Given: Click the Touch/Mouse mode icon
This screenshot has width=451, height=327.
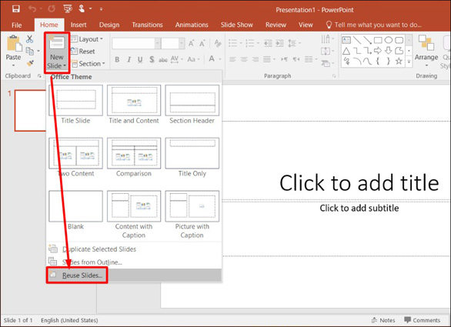Looking at the screenshot, I should click(x=82, y=9).
